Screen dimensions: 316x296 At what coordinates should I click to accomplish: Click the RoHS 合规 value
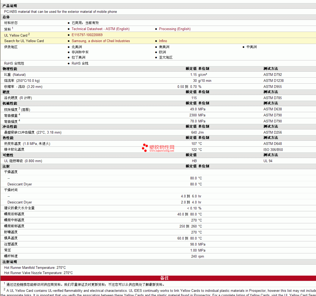tap(80, 64)
